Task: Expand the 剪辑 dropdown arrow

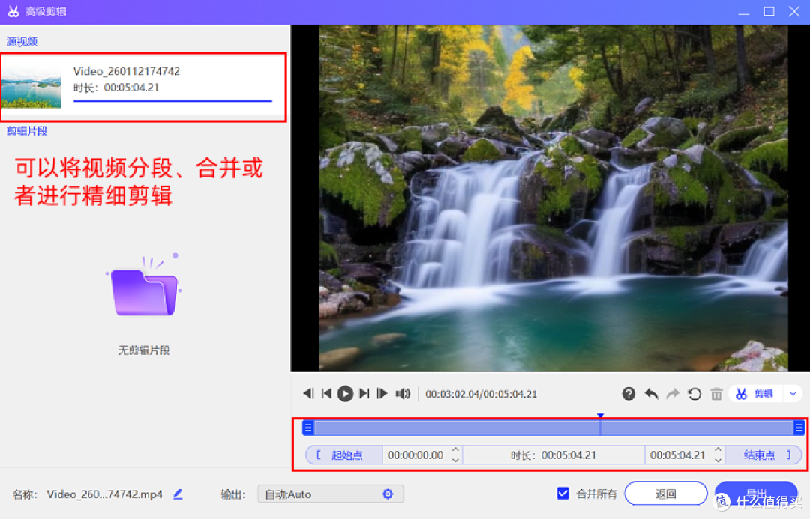Action: tap(793, 394)
